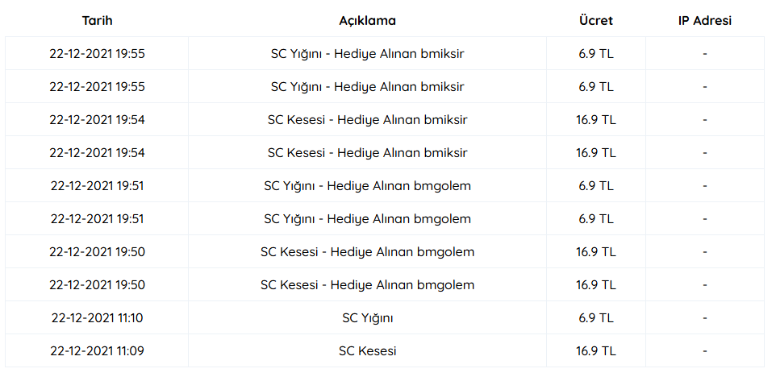Click the second 19:50 date cell
776x377 pixels.
[x=97, y=284]
